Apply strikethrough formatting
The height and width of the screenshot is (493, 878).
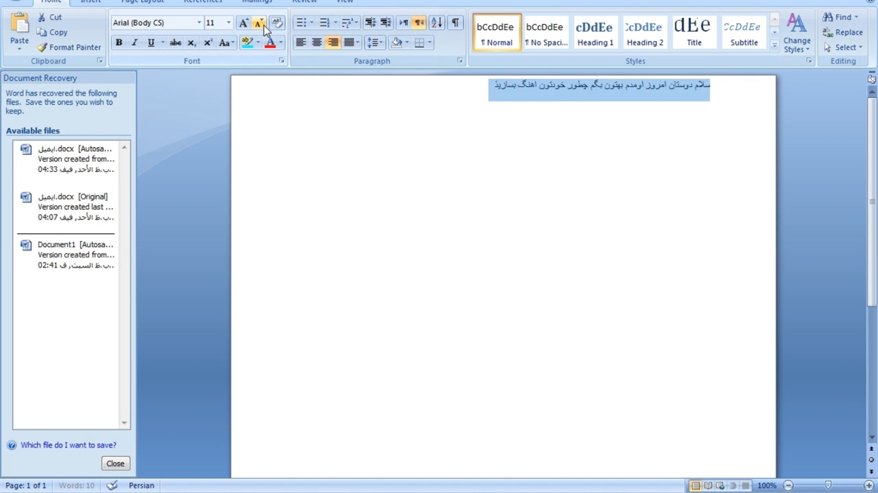click(x=176, y=42)
